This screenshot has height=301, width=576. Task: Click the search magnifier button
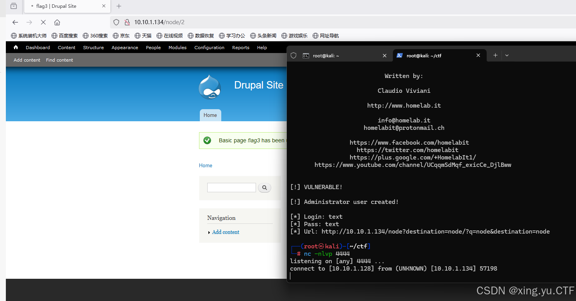pos(264,188)
